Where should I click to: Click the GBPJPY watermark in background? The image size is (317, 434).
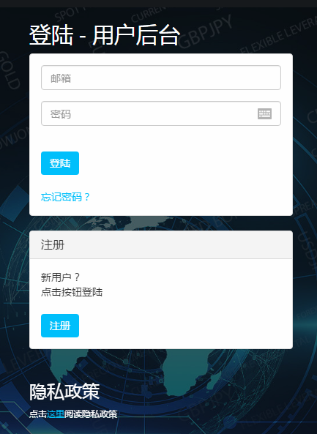(x=206, y=31)
